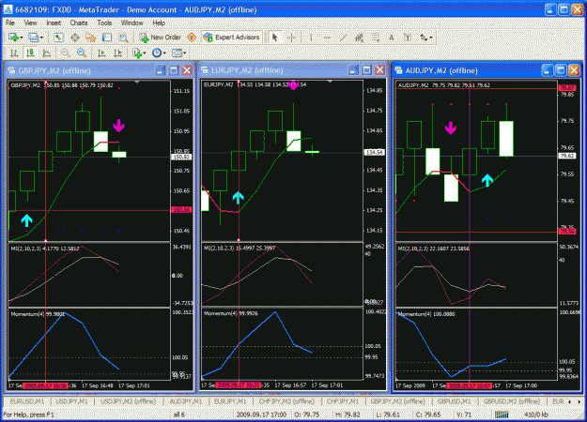Viewport: 587px width, 422px height.
Task: Select the Fibonacci retracement tool
Action: pyautogui.click(x=375, y=38)
